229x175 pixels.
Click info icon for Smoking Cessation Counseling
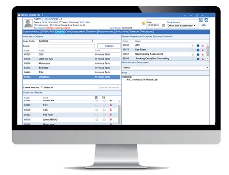[198, 59]
